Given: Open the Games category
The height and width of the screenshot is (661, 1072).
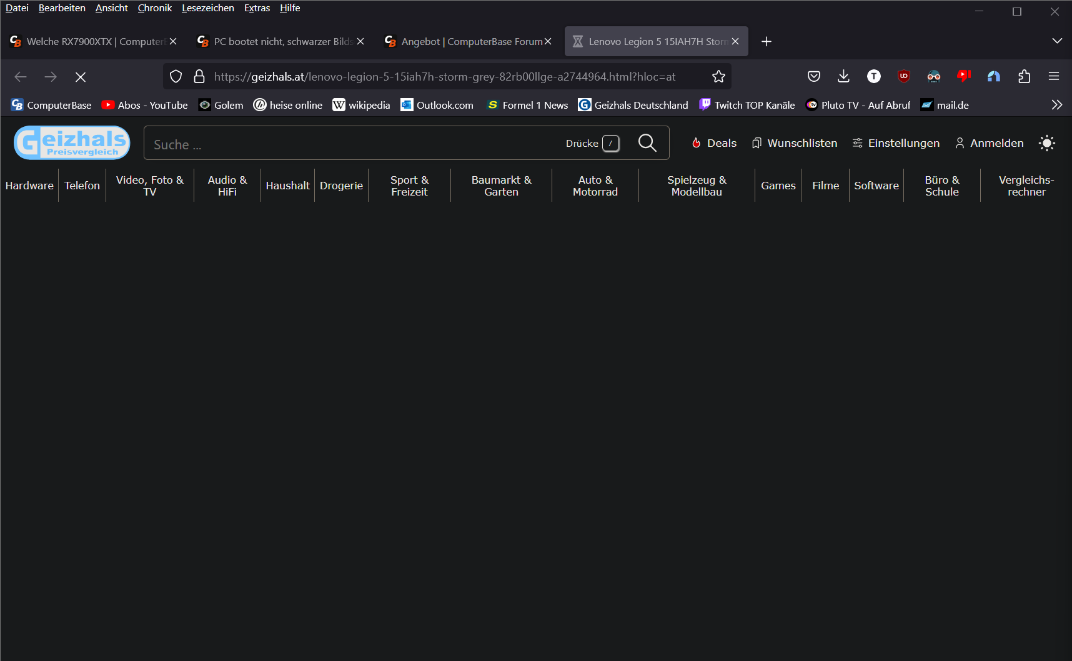Looking at the screenshot, I should pos(778,186).
